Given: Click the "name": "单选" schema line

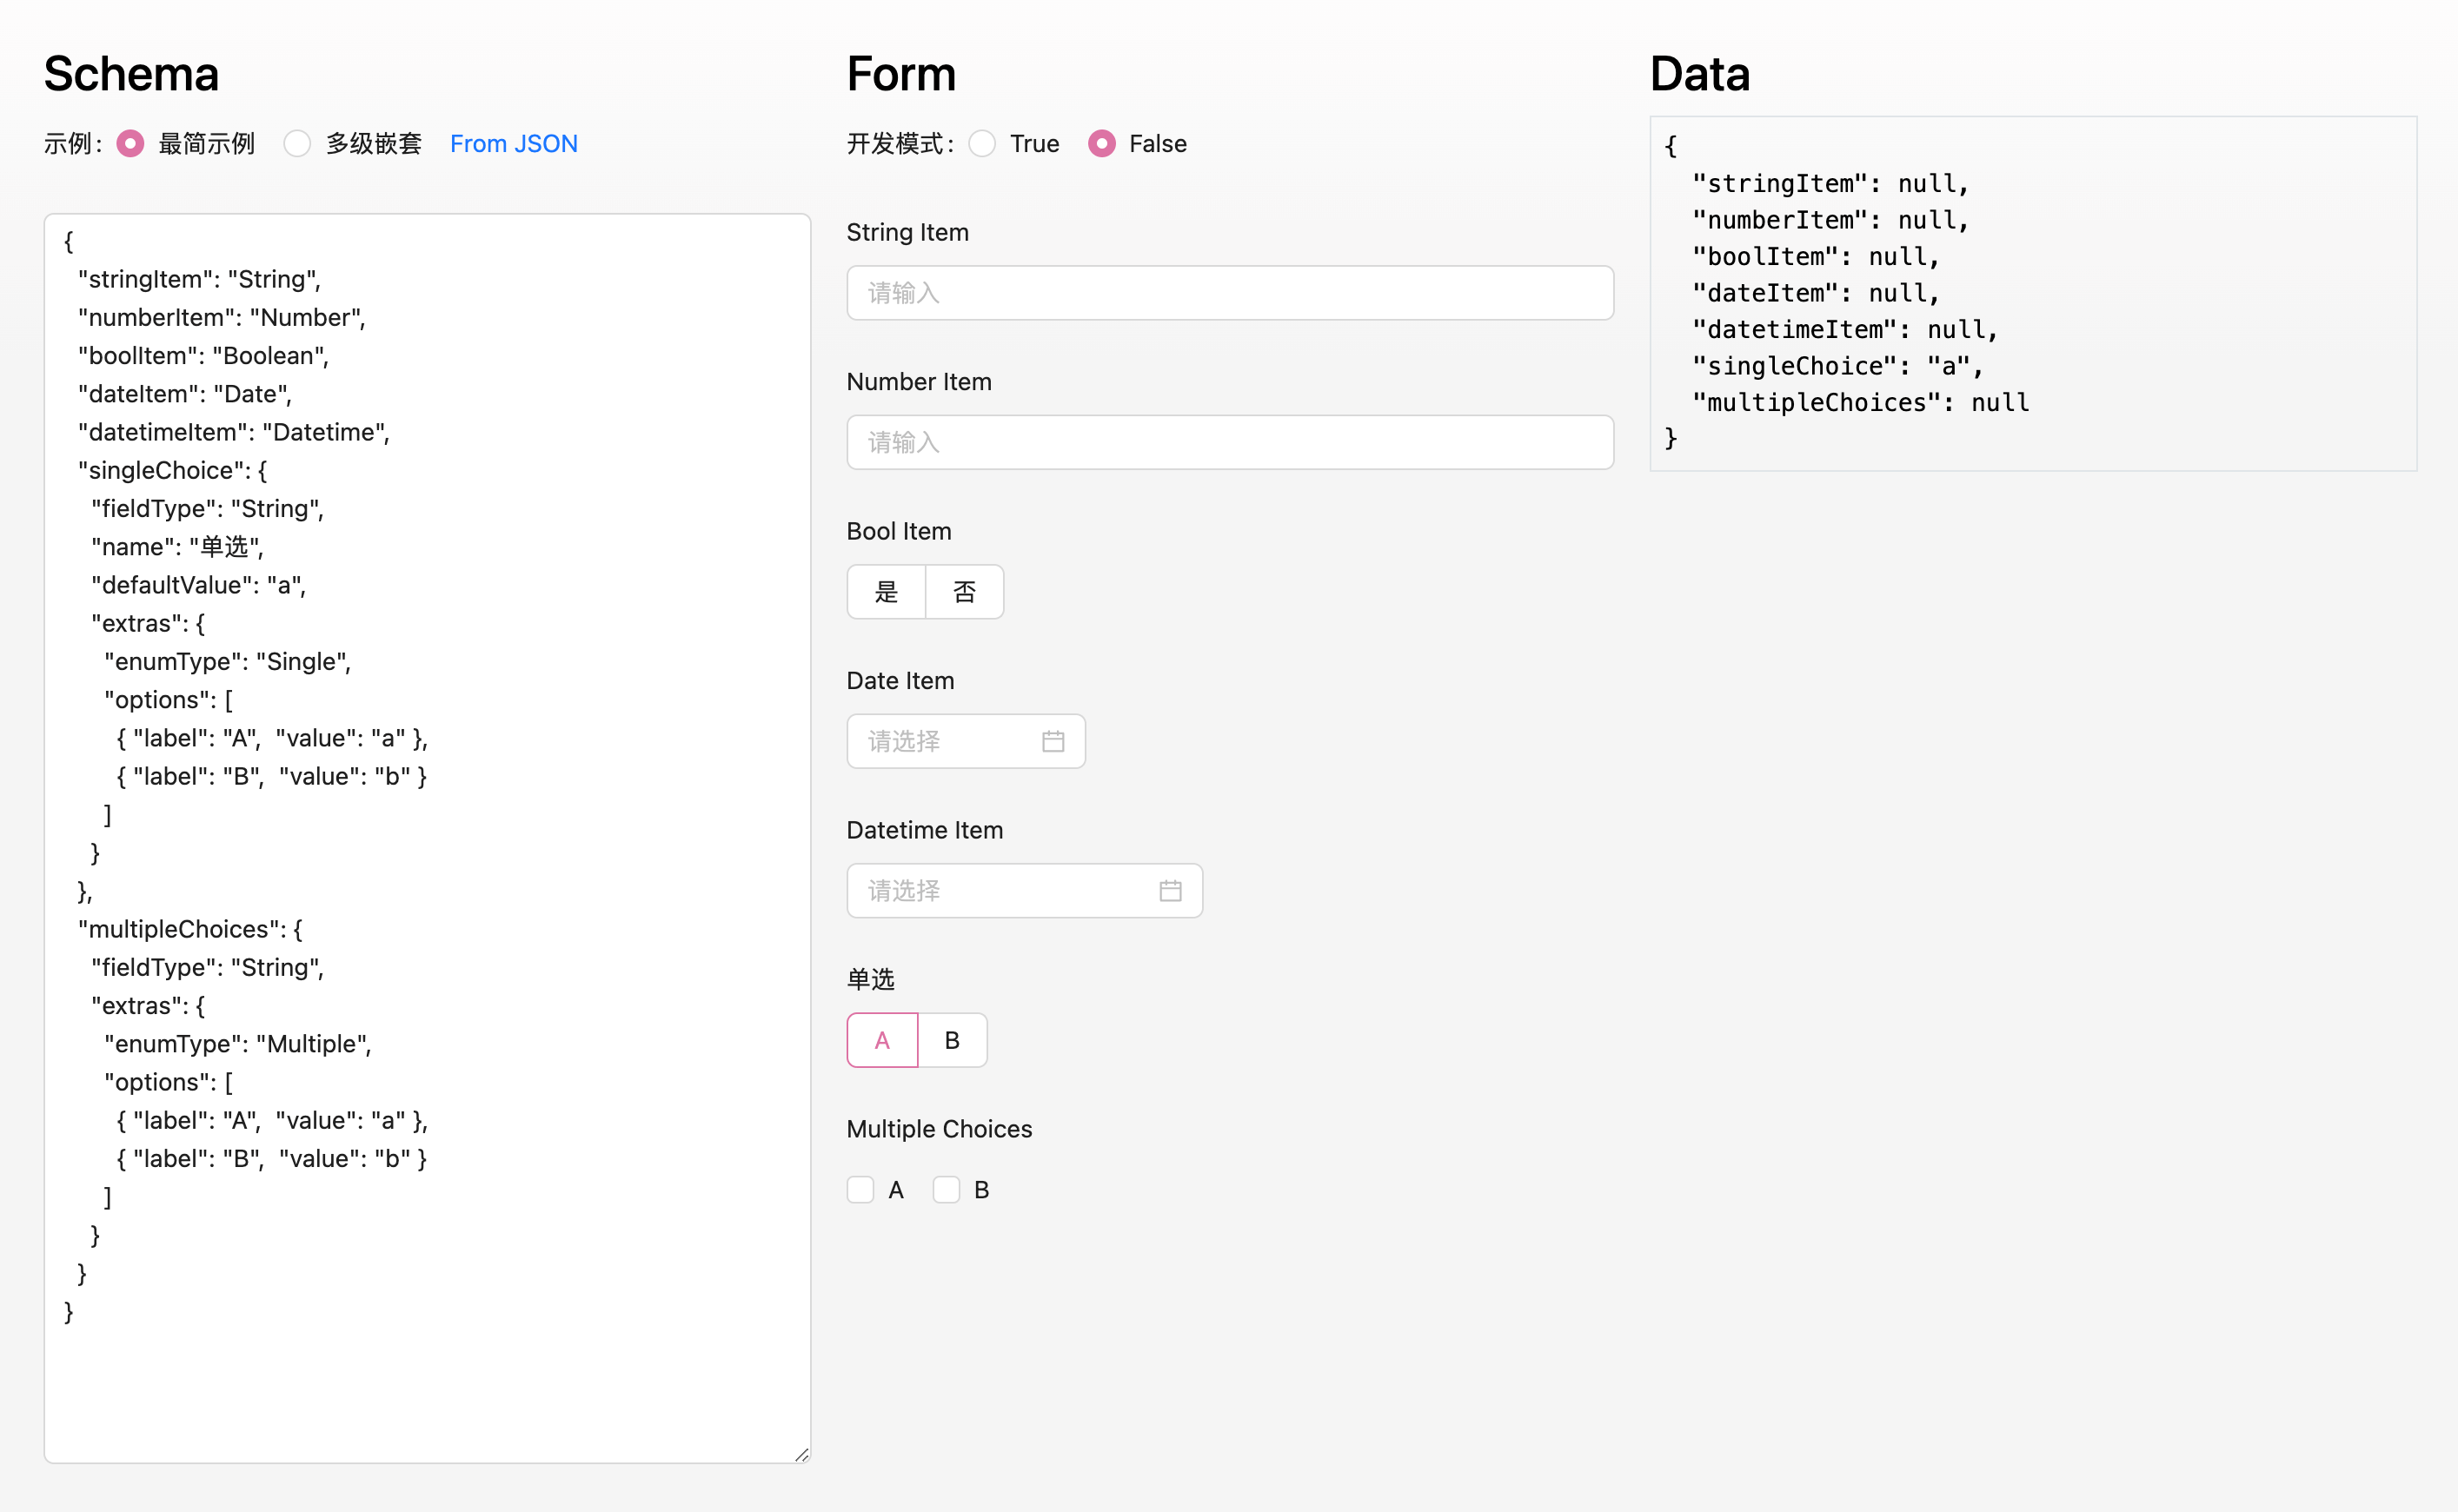Looking at the screenshot, I should pyautogui.click(x=177, y=547).
